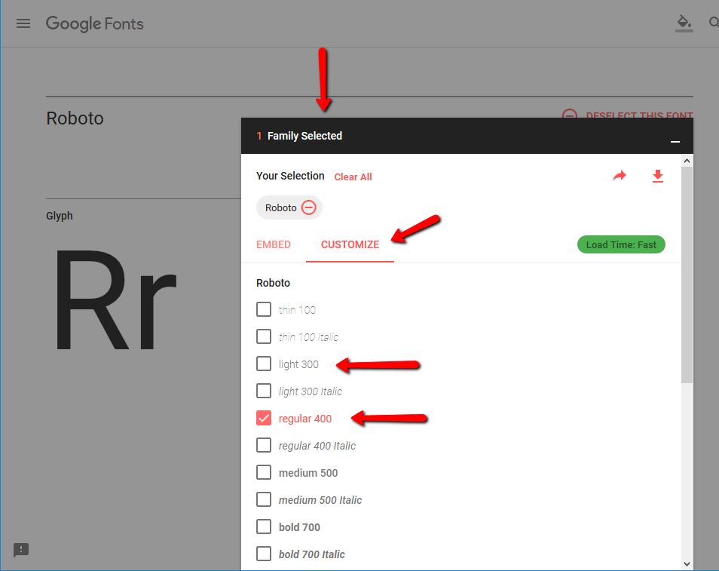
Task: Check the light 300 Italic style
Action: [x=264, y=391]
